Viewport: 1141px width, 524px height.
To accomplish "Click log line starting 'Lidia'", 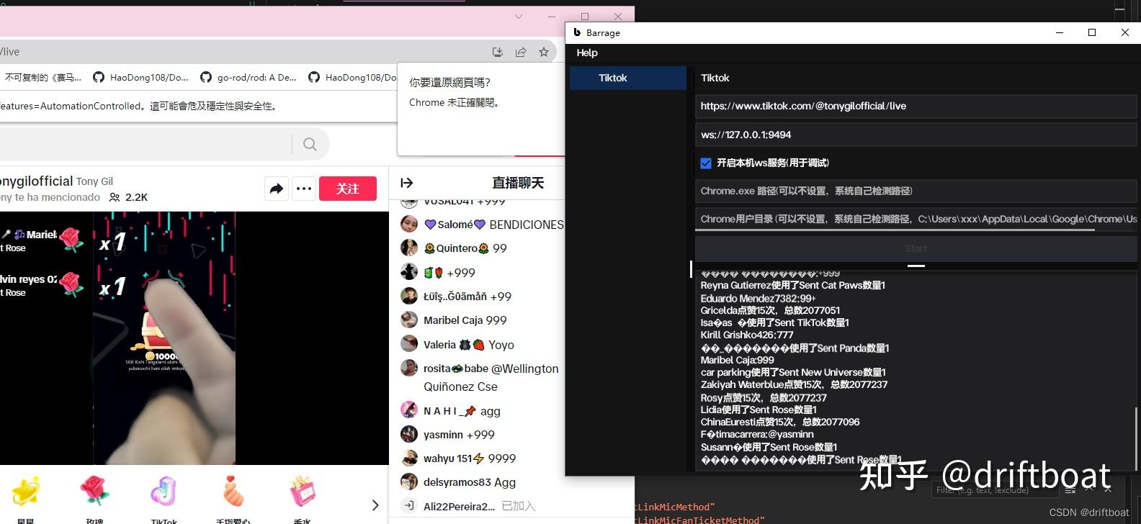I will tap(759, 410).
